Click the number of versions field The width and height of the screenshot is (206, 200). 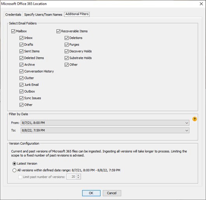pos(72,177)
